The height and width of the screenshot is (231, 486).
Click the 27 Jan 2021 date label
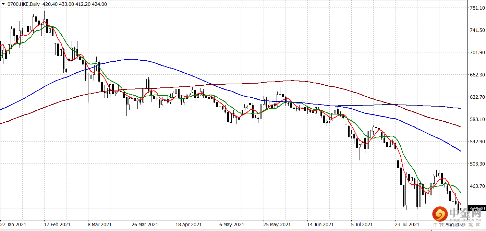(x=13, y=224)
